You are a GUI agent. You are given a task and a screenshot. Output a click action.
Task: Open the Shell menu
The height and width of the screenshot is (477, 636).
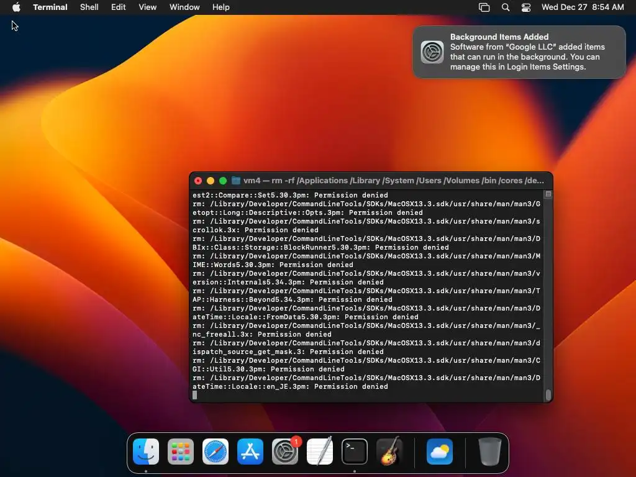(89, 7)
